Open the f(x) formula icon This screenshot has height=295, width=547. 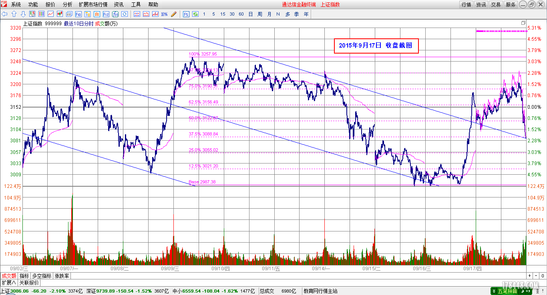(x=115, y=14)
